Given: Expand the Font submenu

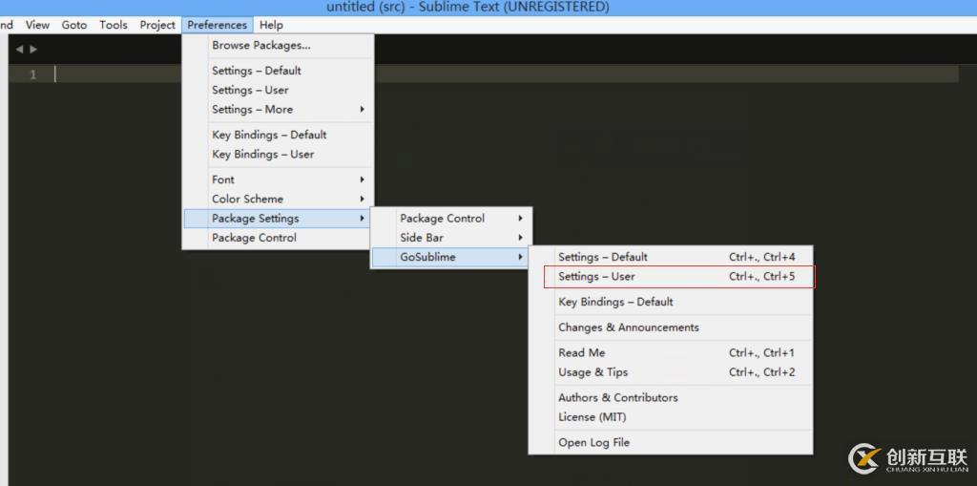Looking at the screenshot, I should (x=279, y=180).
